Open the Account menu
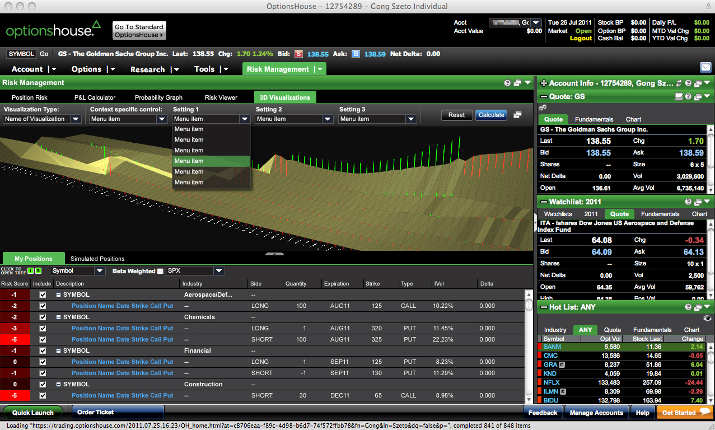Screen dimensions: 715x430 pyautogui.click(x=34, y=69)
